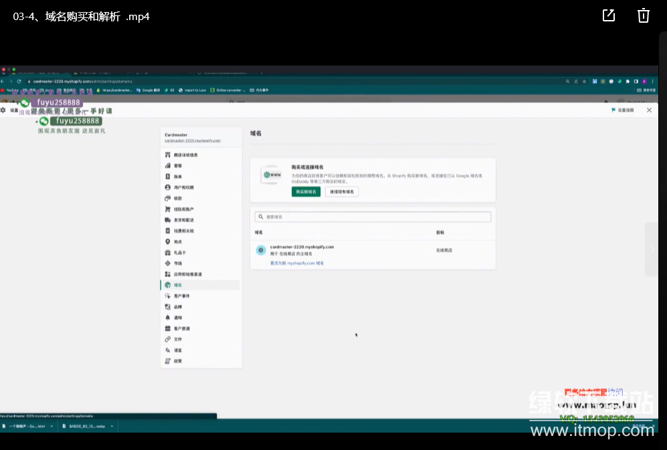Open the purple browser profile avatar
Screen dimensions: 667x450
[644, 81]
